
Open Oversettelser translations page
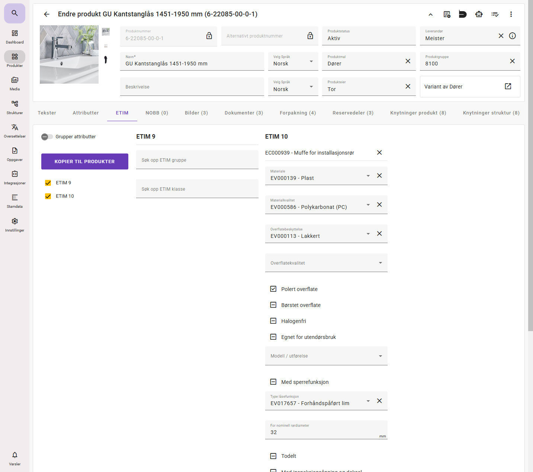pyautogui.click(x=15, y=130)
